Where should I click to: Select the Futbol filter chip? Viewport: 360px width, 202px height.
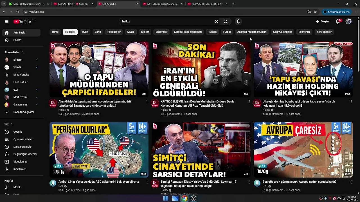tap(227, 32)
